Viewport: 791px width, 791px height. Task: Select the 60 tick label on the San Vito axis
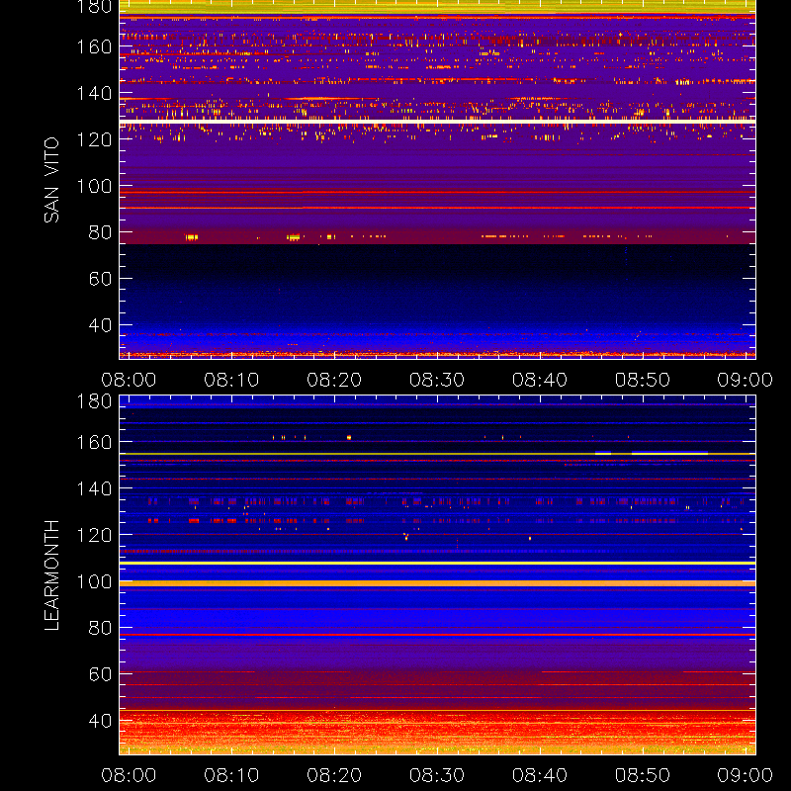tap(100, 279)
